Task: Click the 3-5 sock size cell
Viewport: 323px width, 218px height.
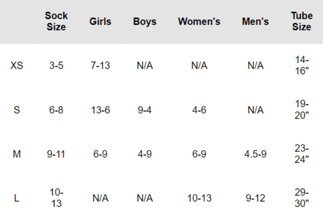Action: [x=56, y=66]
